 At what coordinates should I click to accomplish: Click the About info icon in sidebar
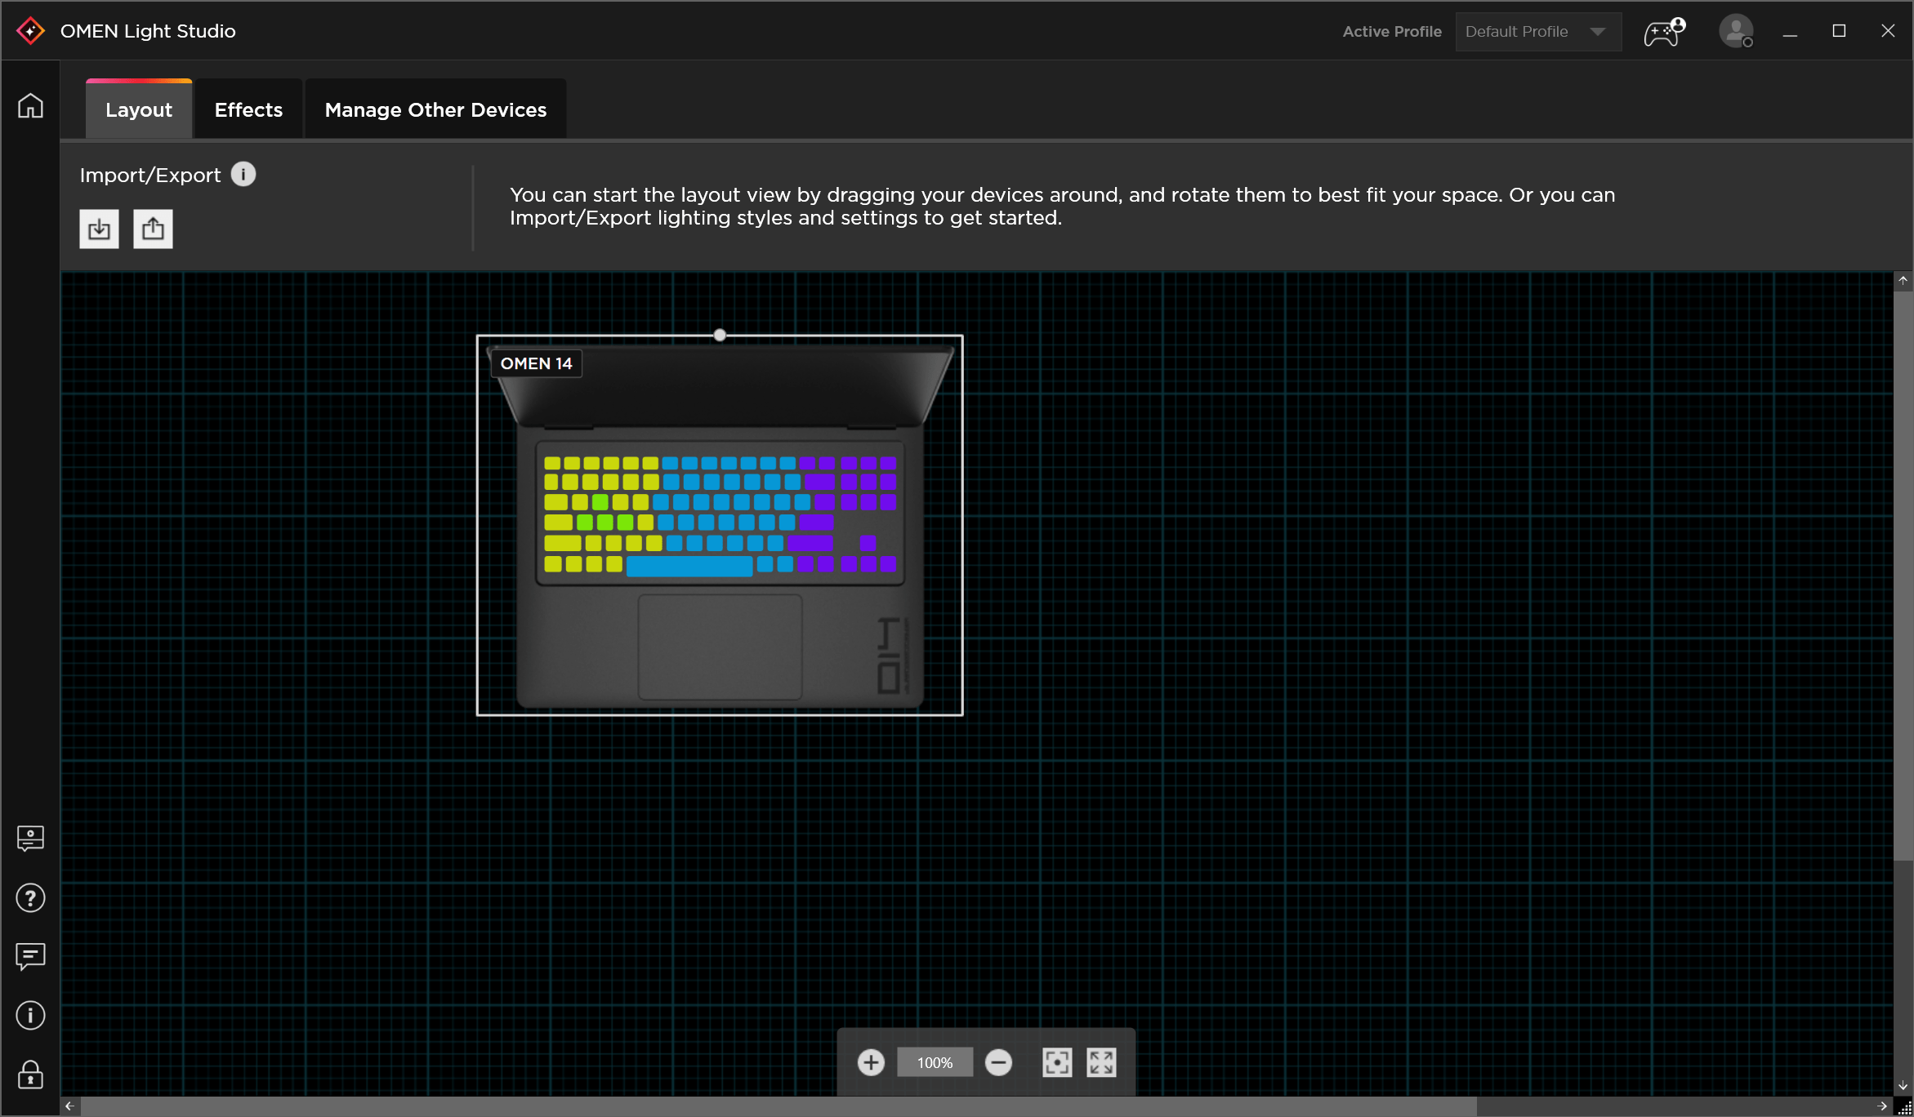tap(30, 1015)
